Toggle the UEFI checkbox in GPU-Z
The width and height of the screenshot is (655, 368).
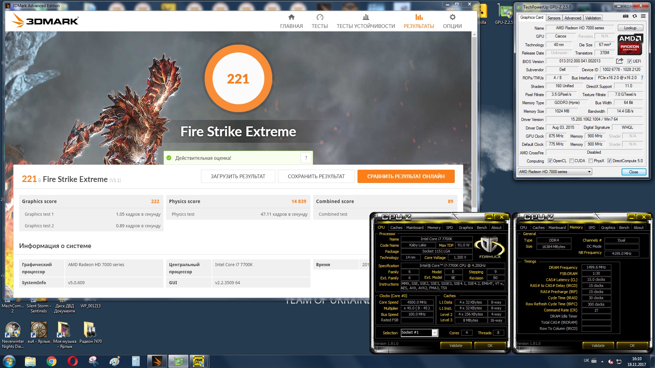point(629,61)
